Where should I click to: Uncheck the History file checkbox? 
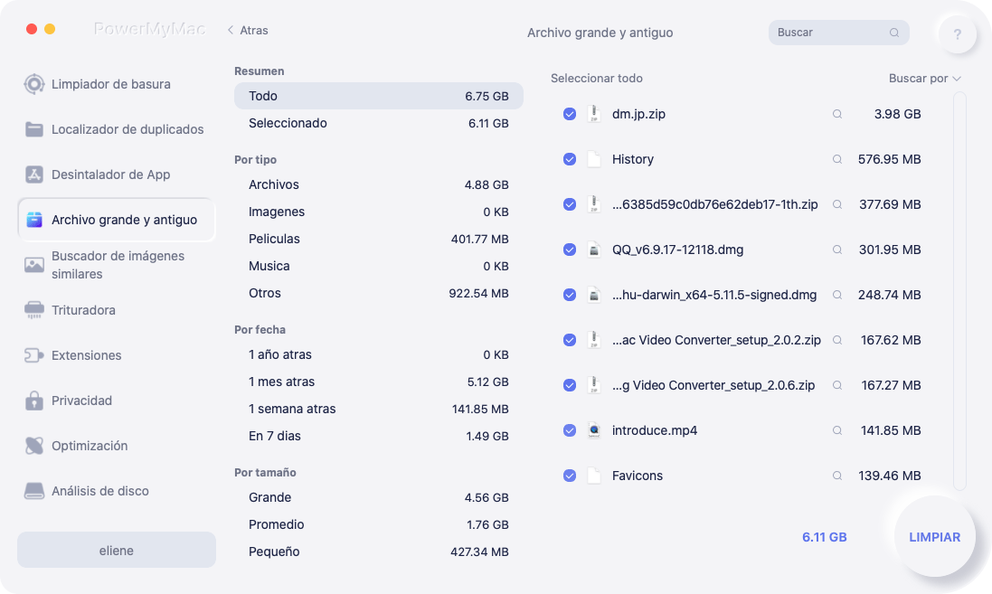pyautogui.click(x=570, y=159)
